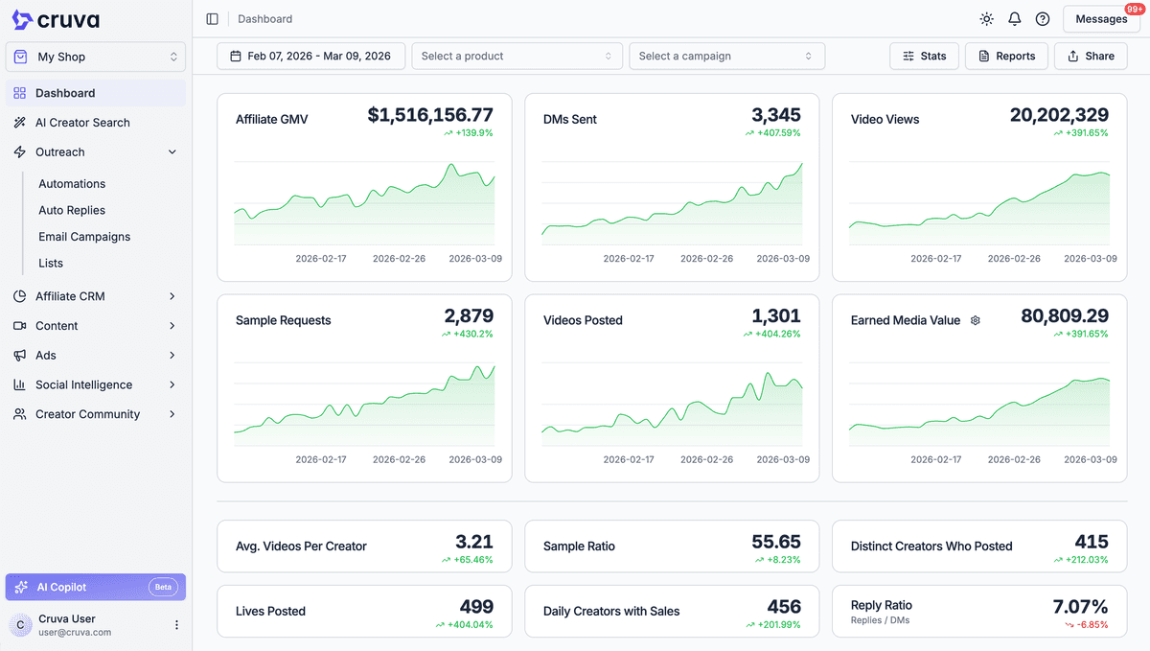Screen dimensions: 1150x651
Task: Click the Reports button
Action: (x=1006, y=56)
